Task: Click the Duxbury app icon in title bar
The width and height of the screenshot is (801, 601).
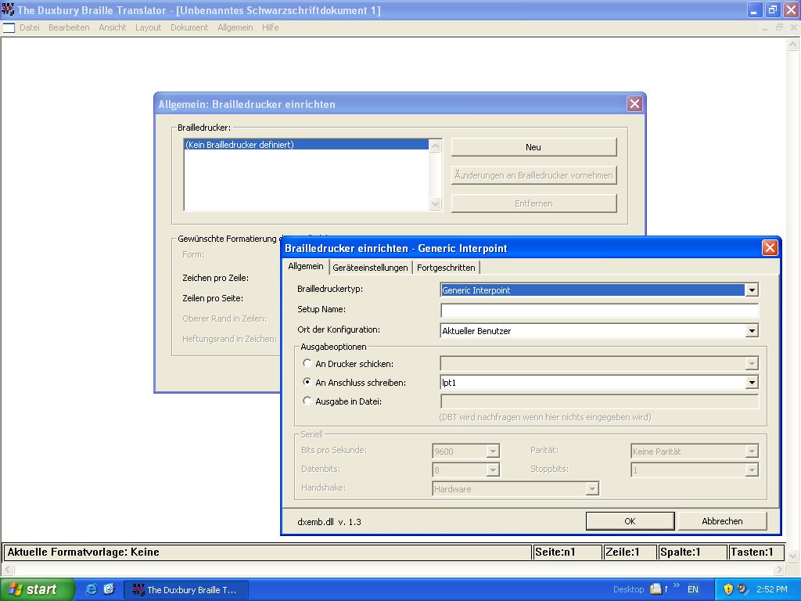Action: (8, 9)
